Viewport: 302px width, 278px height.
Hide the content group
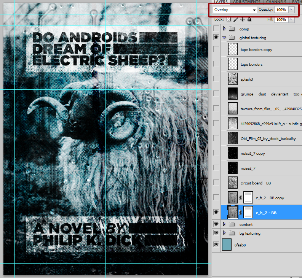[216, 224]
